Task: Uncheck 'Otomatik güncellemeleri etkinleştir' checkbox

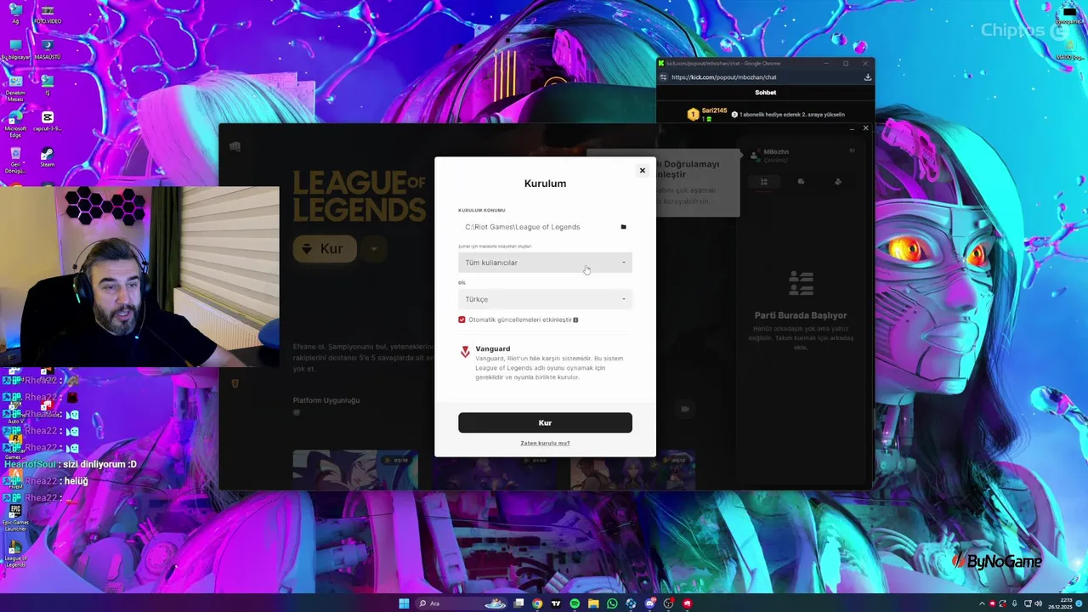Action: point(462,320)
